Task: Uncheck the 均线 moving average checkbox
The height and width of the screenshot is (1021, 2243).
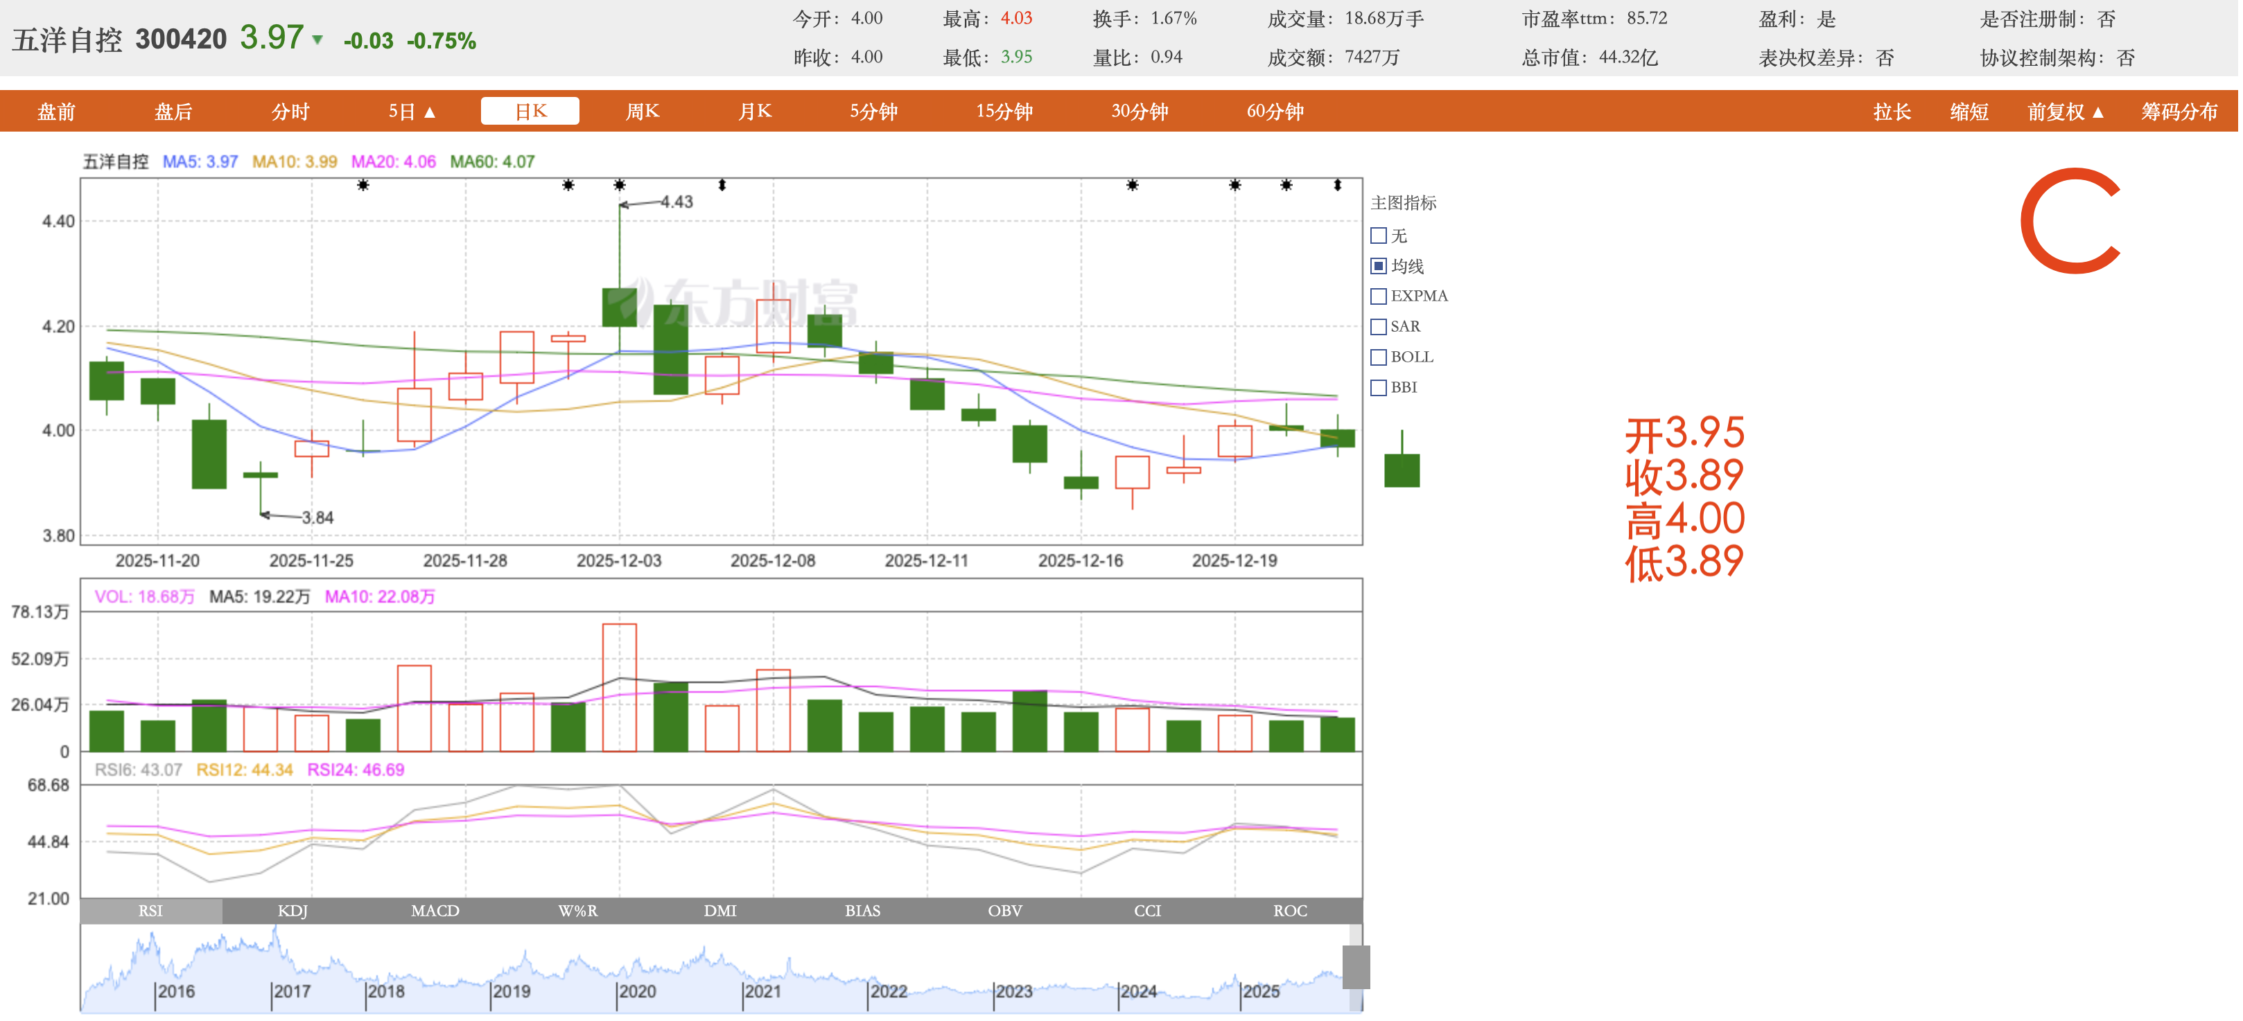Action: (1379, 265)
